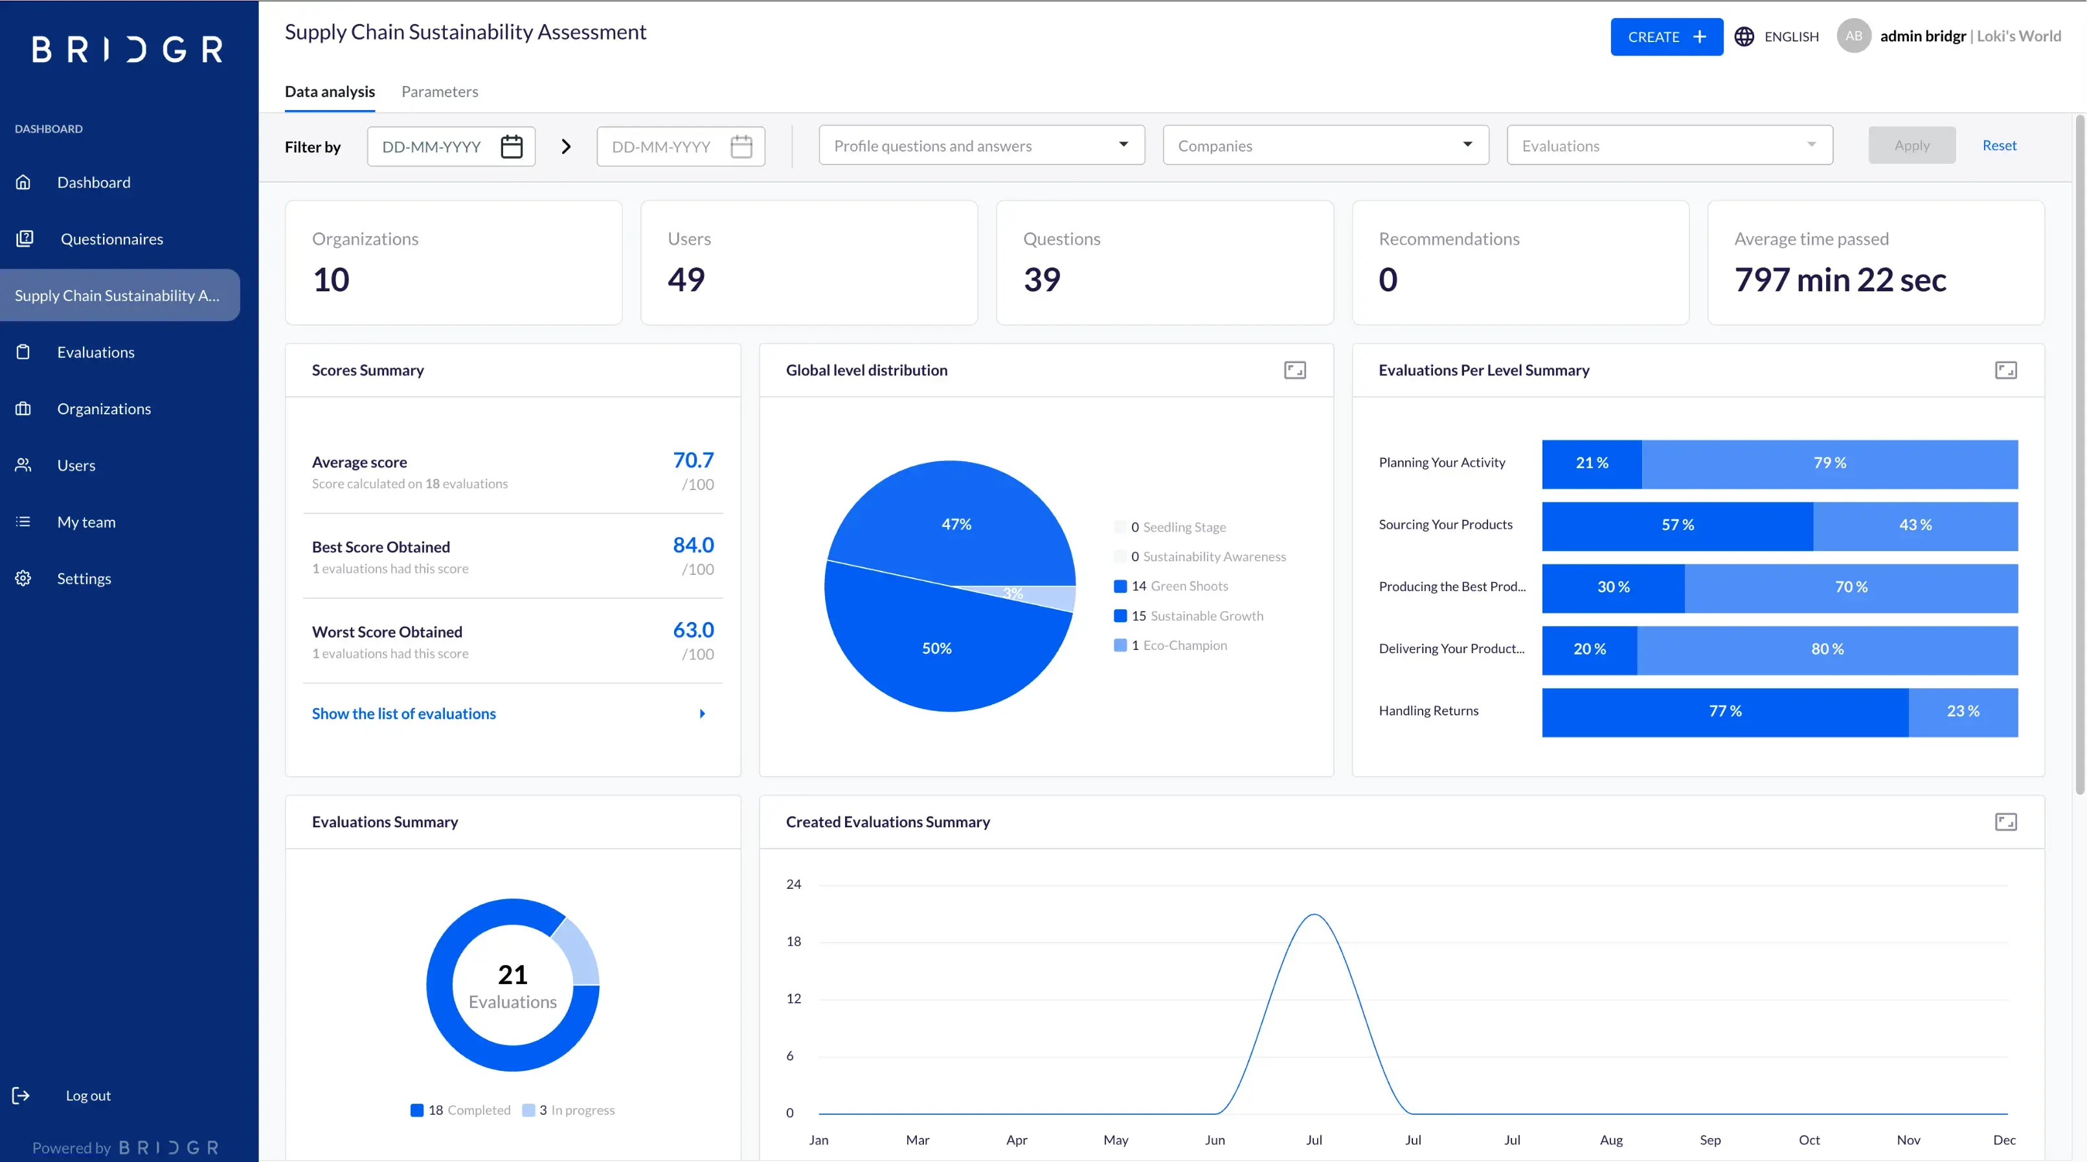The height and width of the screenshot is (1162, 2087).
Task: Click the Settings gear icon
Action: (x=23, y=578)
